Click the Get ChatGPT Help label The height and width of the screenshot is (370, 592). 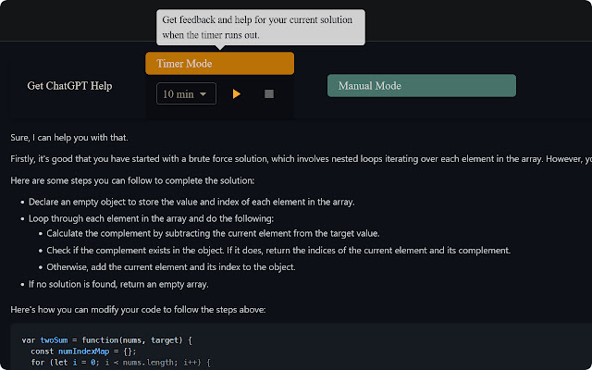pyautogui.click(x=69, y=86)
